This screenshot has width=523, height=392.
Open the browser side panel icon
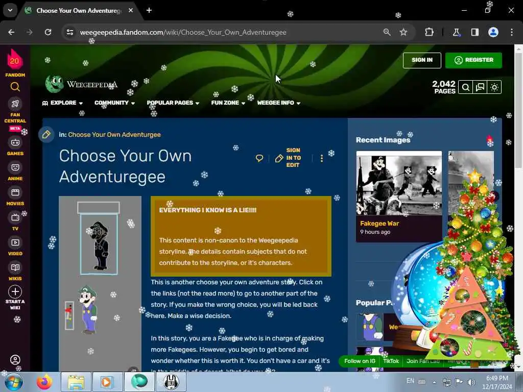coord(475,32)
